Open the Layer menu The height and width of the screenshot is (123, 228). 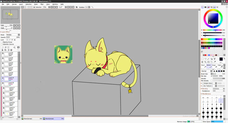click(21, 4)
